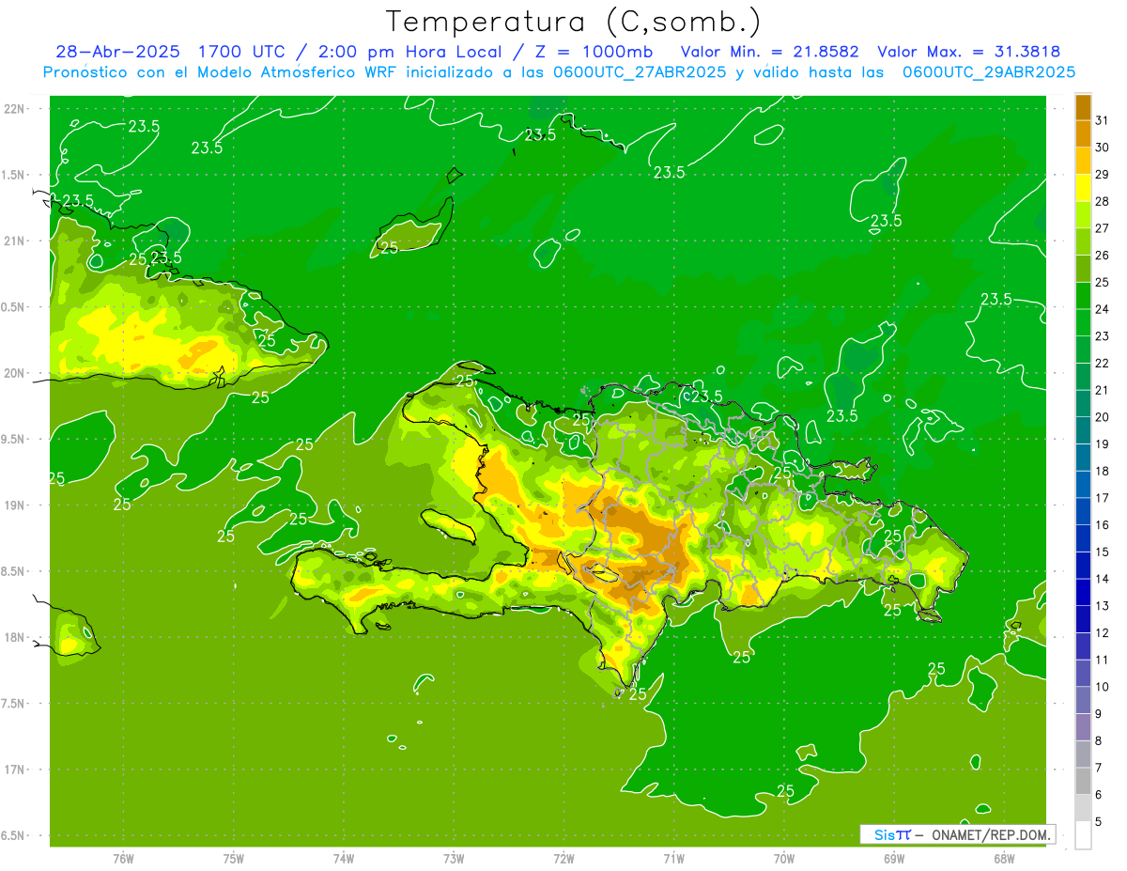The image size is (1127, 871).
Task: Click the '75W' longitude axis label
Action: pyautogui.click(x=234, y=859)
